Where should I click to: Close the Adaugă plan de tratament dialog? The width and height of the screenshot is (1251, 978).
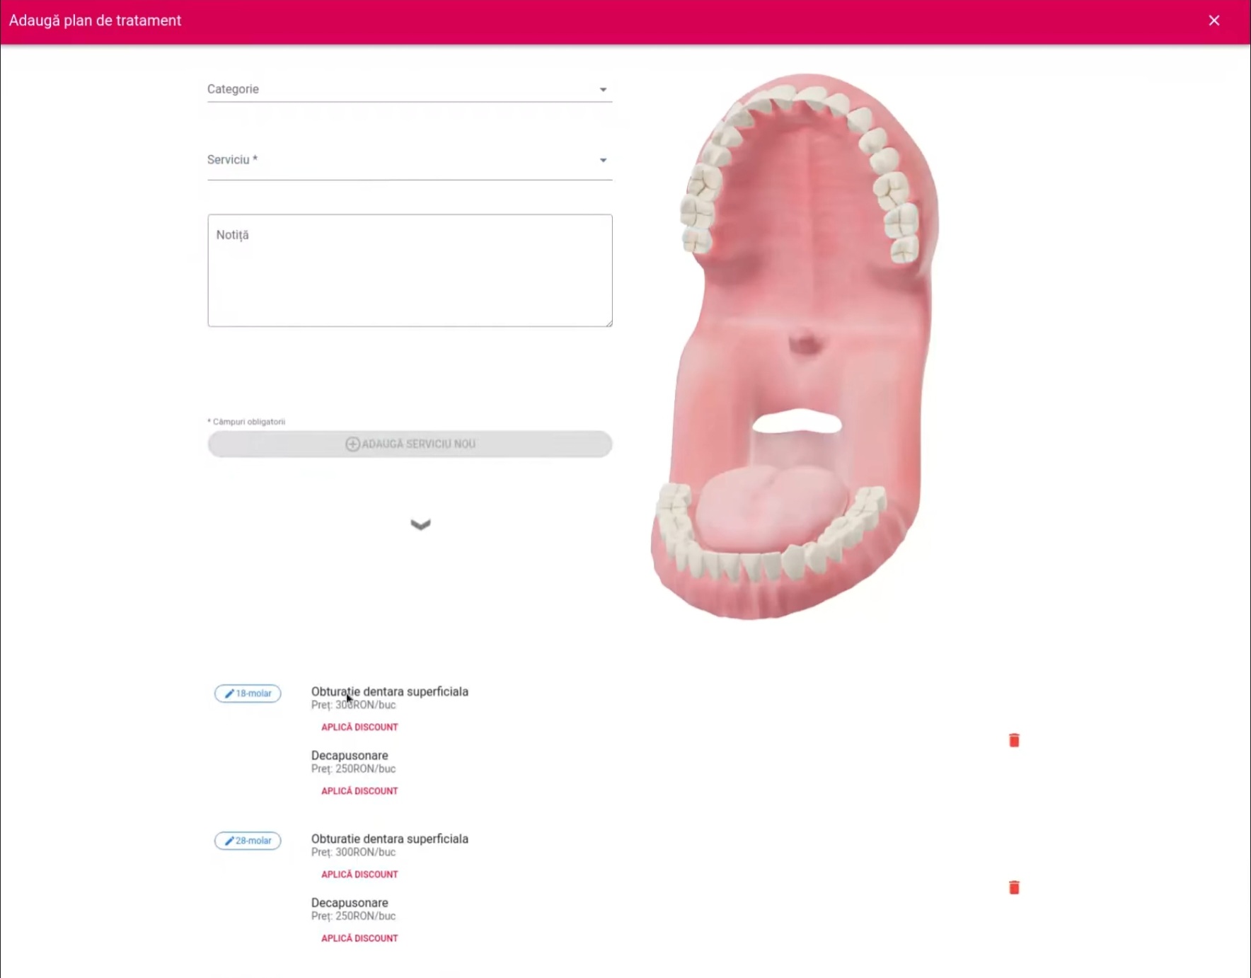1213,21
